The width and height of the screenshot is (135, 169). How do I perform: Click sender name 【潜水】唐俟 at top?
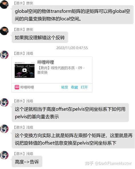pos(23,3)
